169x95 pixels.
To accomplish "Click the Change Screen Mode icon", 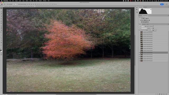I will tap(1, 55).
